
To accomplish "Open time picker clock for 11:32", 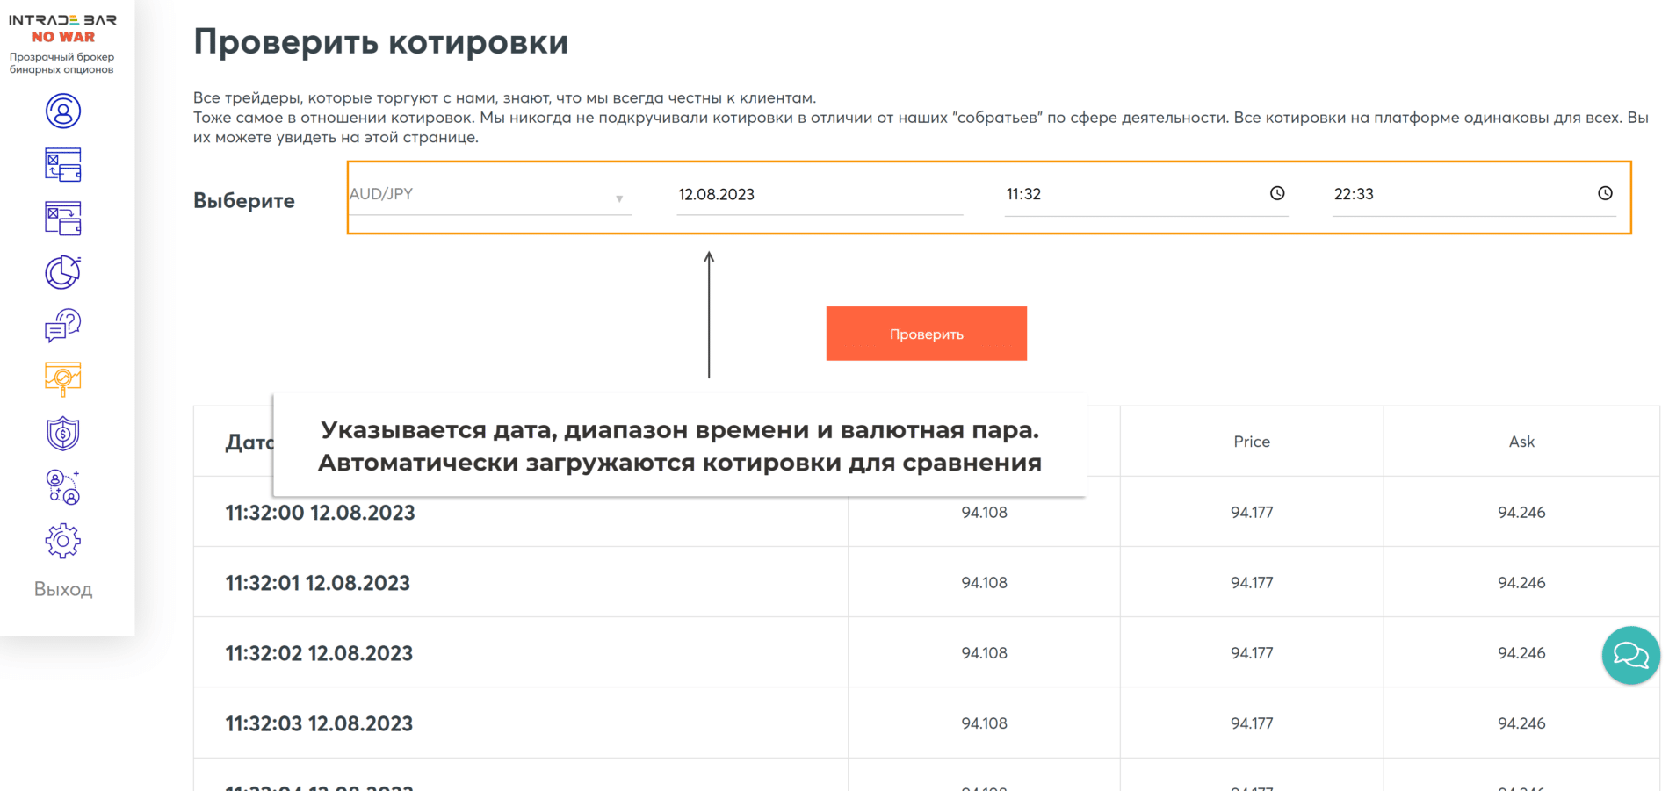I will point(1276,193).
